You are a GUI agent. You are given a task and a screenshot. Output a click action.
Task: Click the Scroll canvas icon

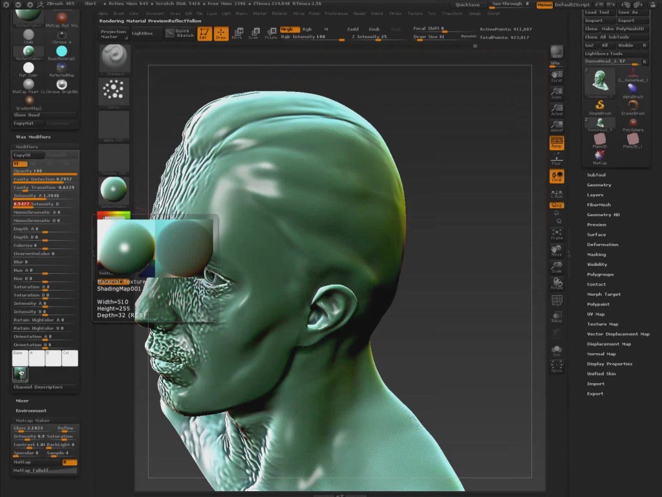coord(557,76)
